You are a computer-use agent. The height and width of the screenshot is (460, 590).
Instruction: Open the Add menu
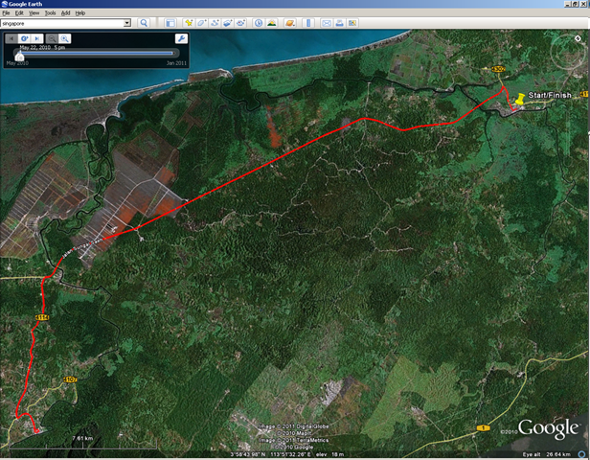point(65,12)
